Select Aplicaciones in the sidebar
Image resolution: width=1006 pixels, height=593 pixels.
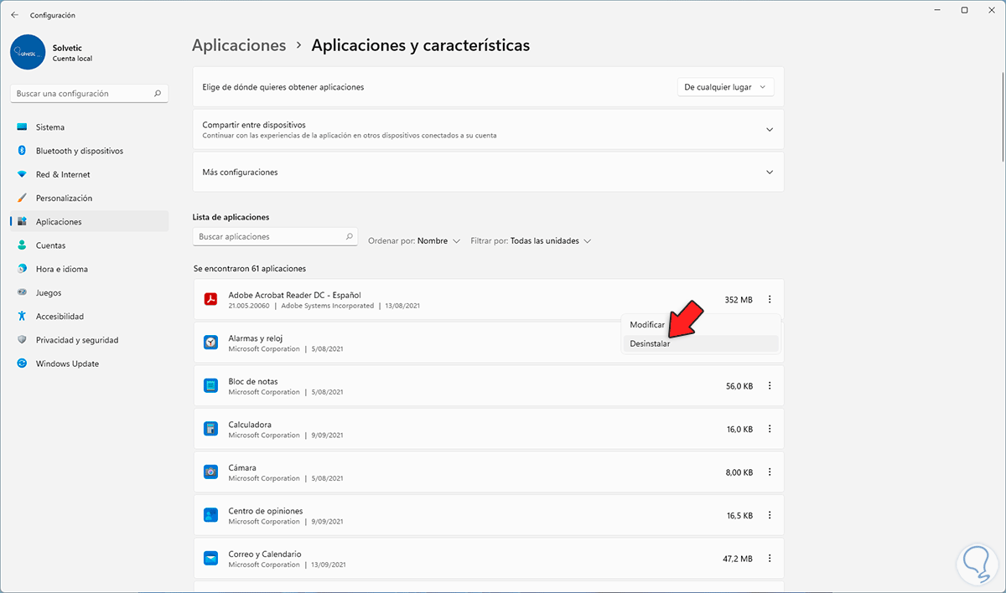90,222
